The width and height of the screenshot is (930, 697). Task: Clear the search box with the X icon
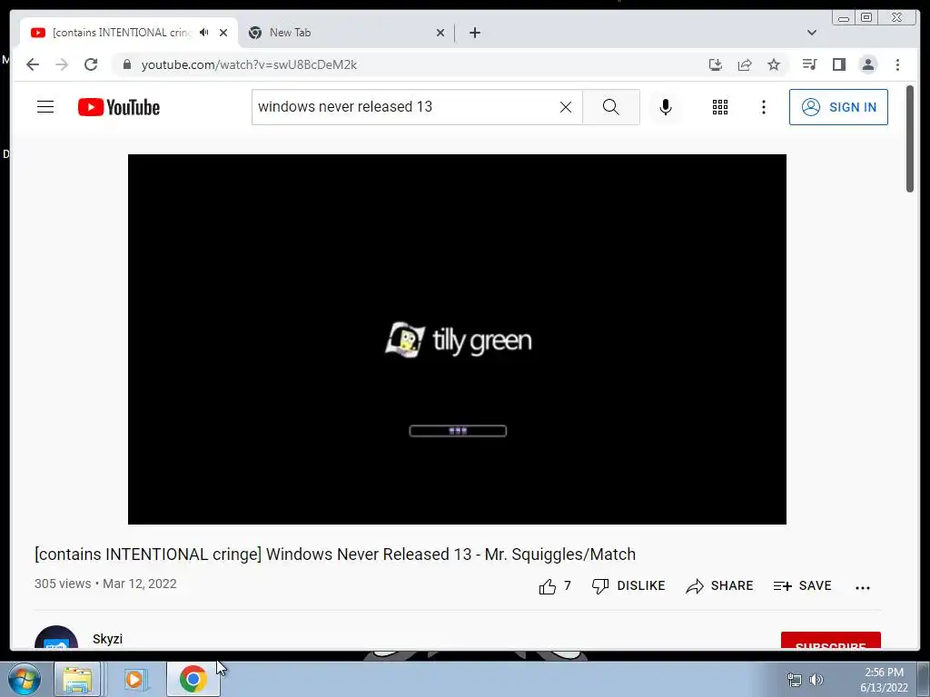tap(566, 107)
